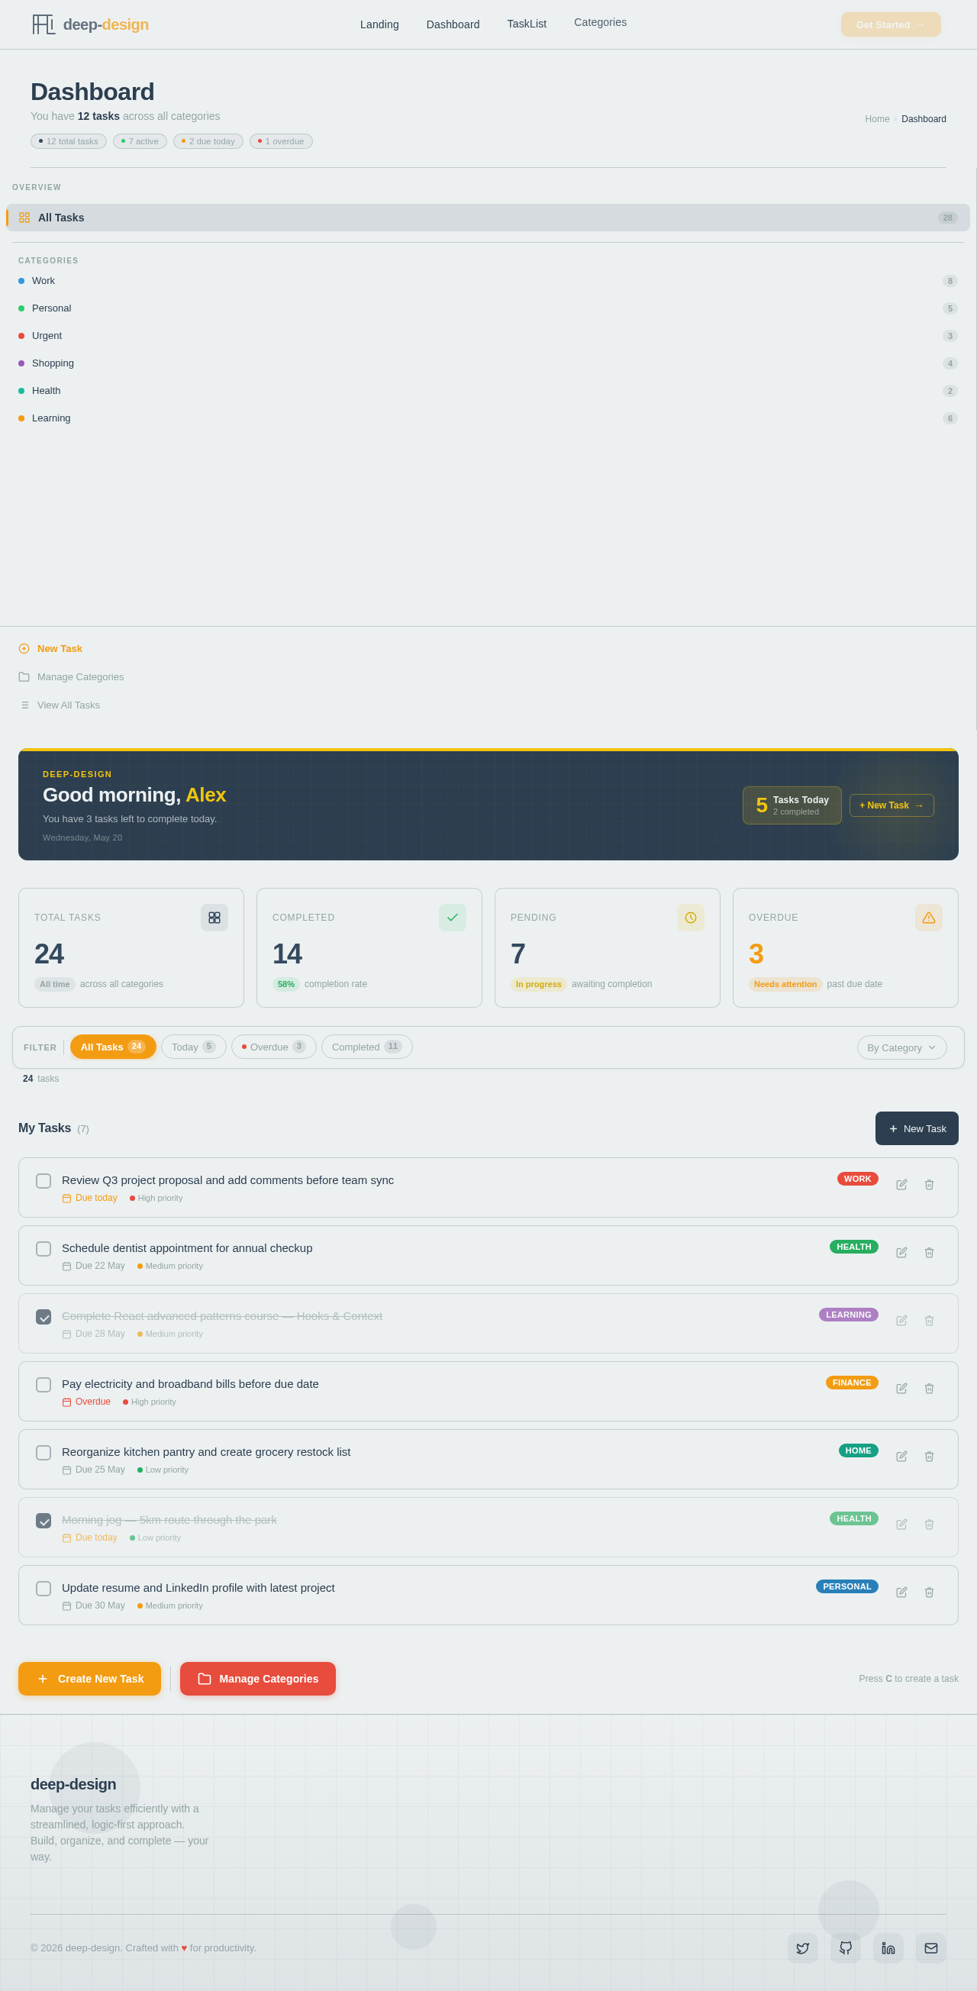Edit the Reorganize kitchen pantry task
The height and width of the screenshot is (1991, 977).
[x=901, y=1456]
